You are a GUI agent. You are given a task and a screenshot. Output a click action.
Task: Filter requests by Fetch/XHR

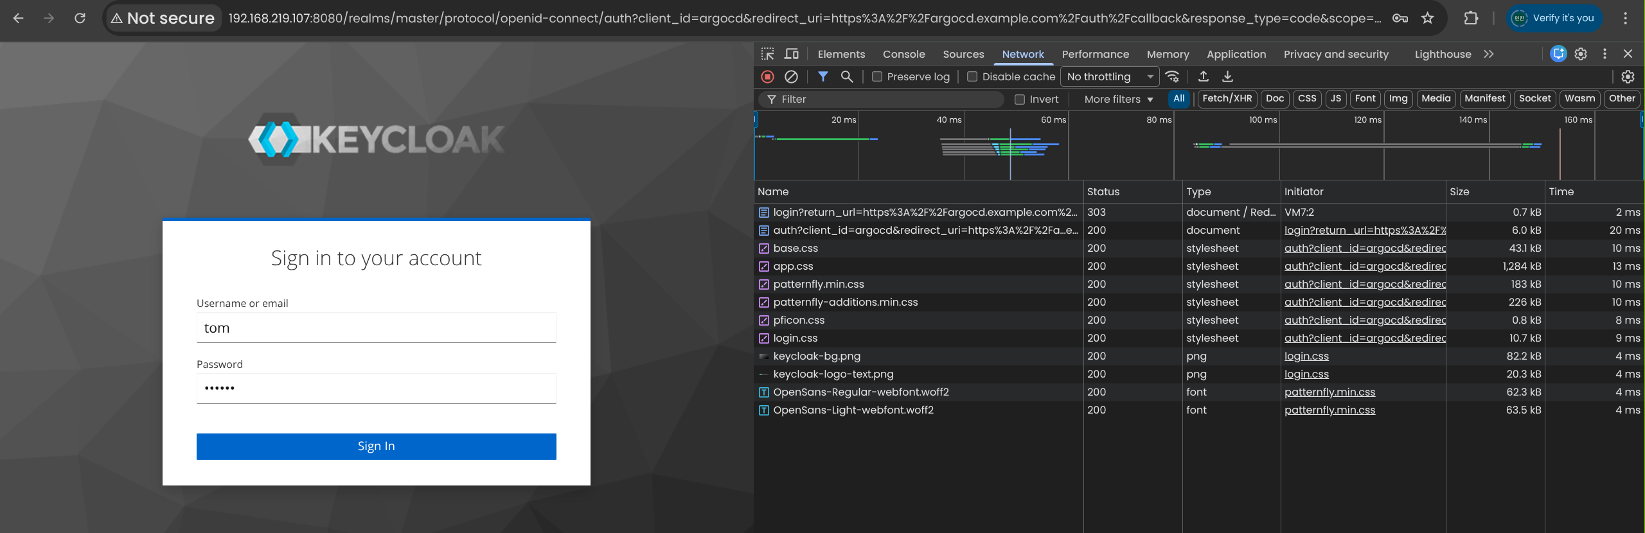tap(1227, 98)
